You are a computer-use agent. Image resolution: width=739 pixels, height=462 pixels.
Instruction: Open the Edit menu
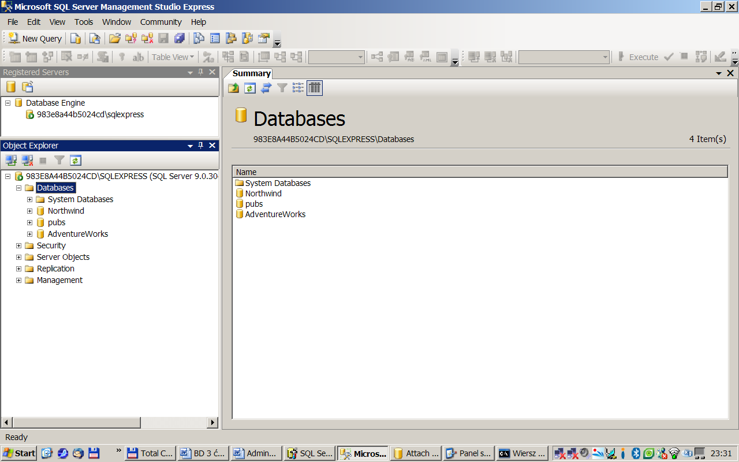click(x=34, y=22)
